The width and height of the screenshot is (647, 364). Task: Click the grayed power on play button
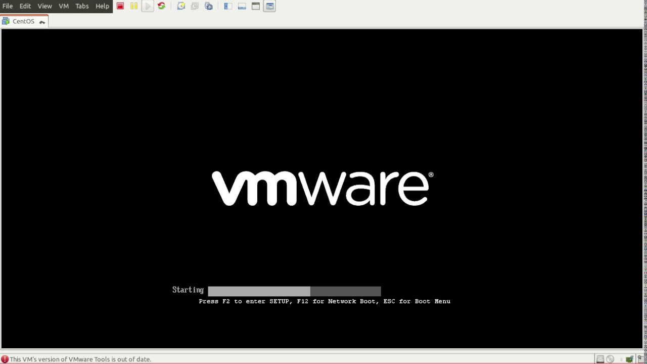tap(148, 6)
